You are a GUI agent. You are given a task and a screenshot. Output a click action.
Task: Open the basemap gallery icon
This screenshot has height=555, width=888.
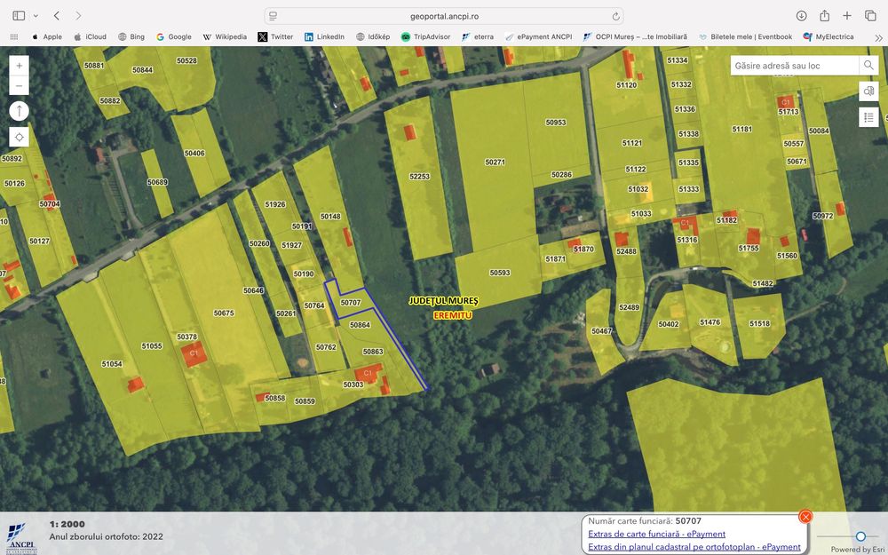click(x=868, y=91)
